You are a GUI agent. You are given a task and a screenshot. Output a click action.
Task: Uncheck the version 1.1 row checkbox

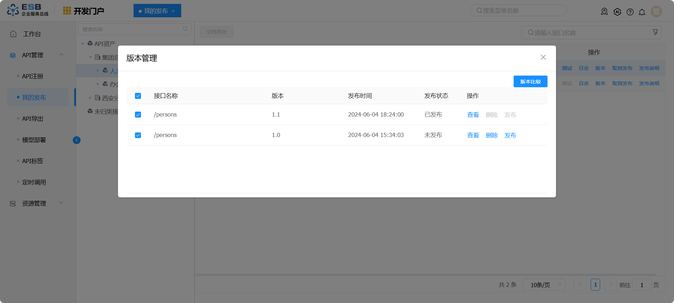pos(138,115)
